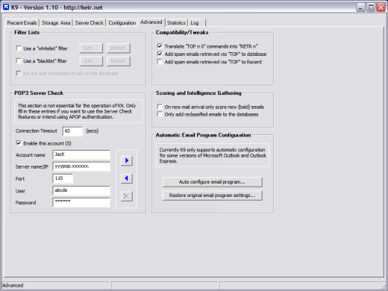Click the Server name/IP field
The image size is (388, 291).
pos(81,166)
